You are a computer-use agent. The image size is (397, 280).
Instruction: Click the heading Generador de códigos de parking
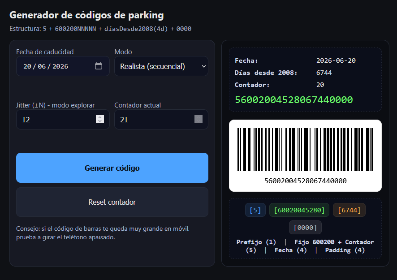[x=86, y=15]
